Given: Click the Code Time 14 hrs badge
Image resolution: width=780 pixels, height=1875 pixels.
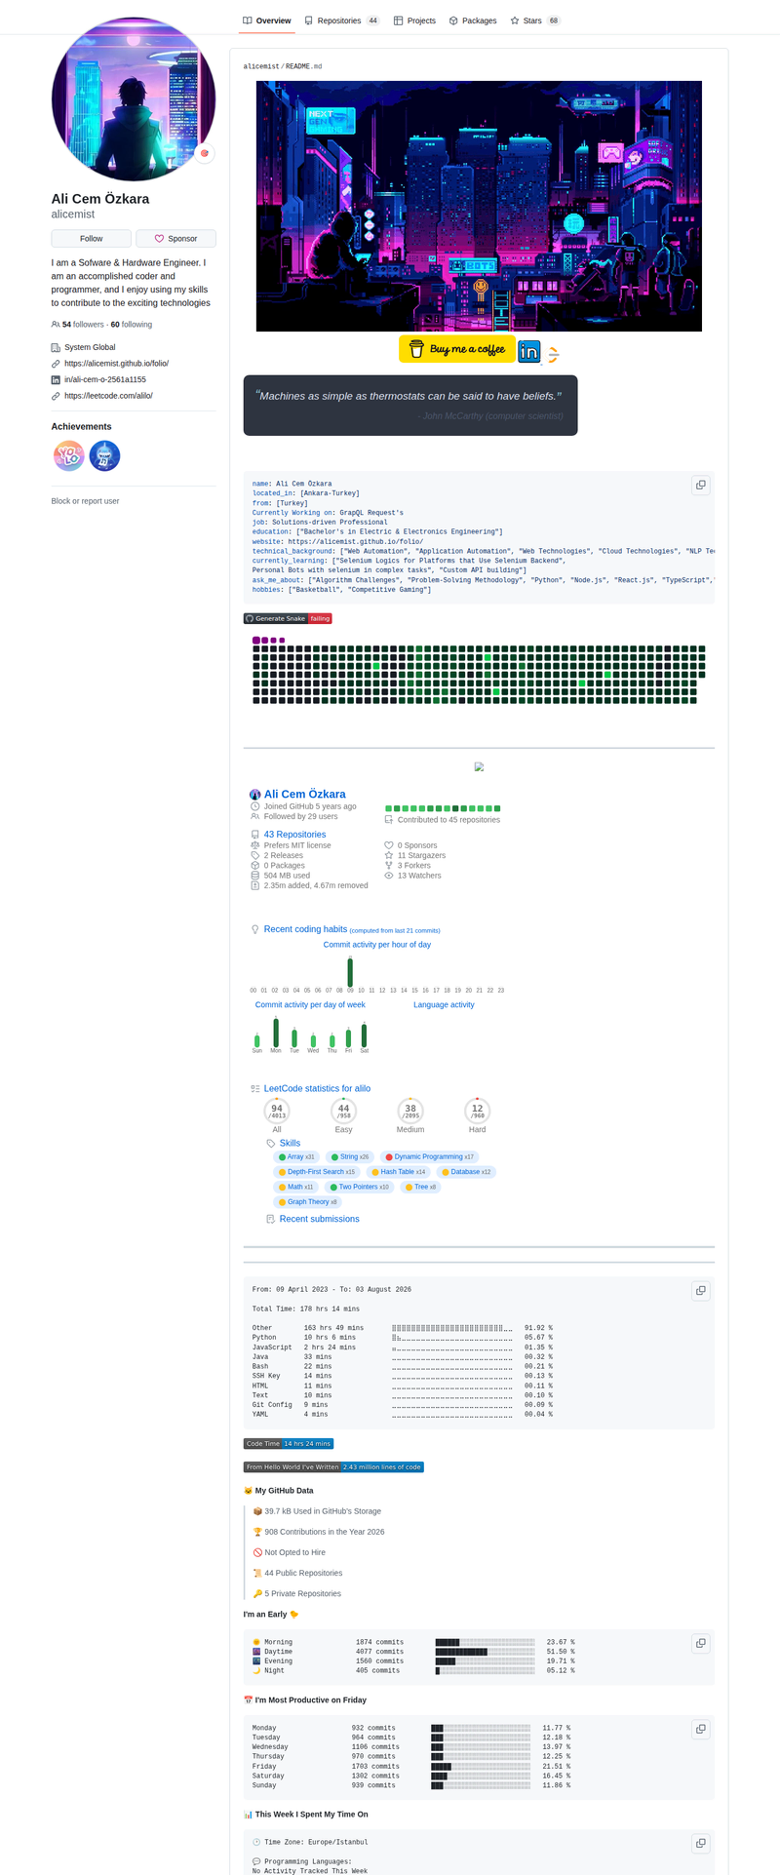Looking at the screenshot, I should 289,1443.
